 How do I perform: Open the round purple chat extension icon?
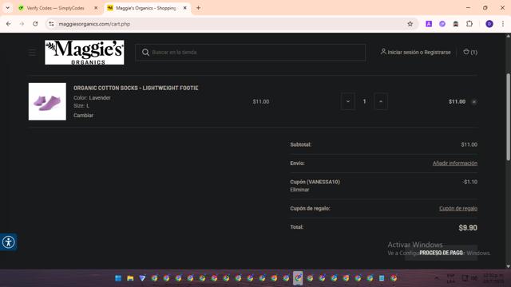[x=442, y=24]
